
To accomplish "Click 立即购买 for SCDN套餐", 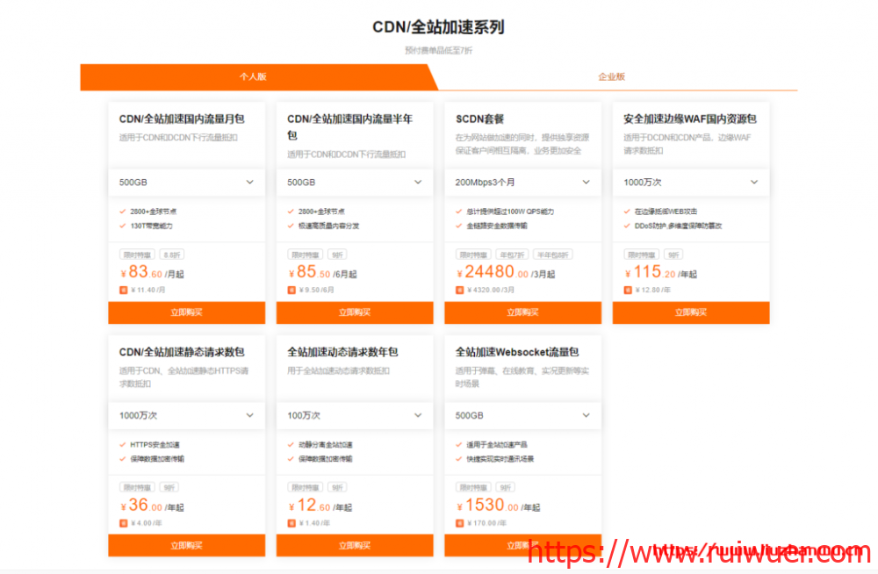I will pyautogui.click(x=522, y=312).
